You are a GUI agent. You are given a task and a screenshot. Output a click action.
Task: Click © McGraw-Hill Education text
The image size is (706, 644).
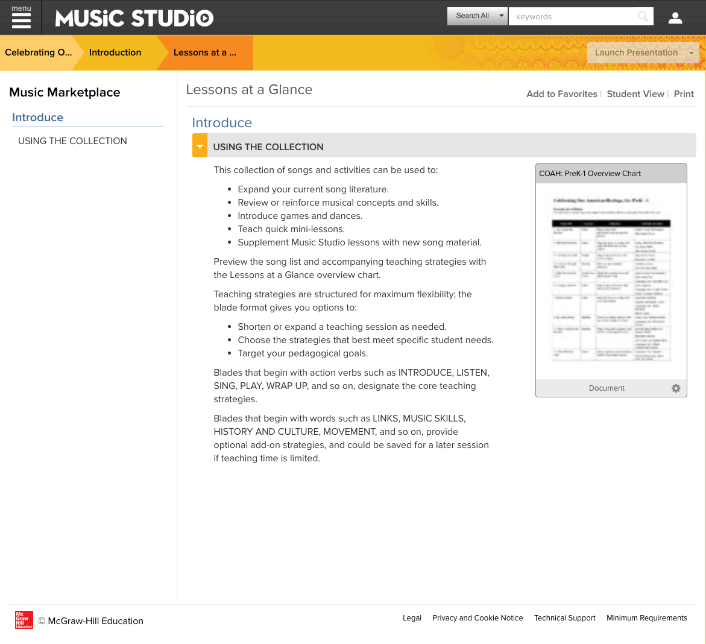pyautogui.click(x=91, y=621)
